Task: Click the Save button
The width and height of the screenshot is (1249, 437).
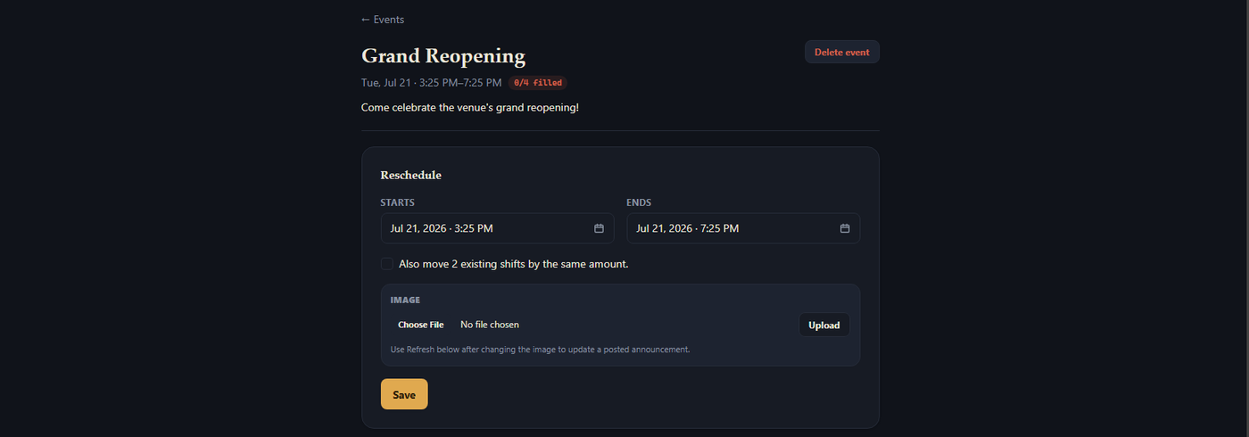Action: [x=404, y=394]
